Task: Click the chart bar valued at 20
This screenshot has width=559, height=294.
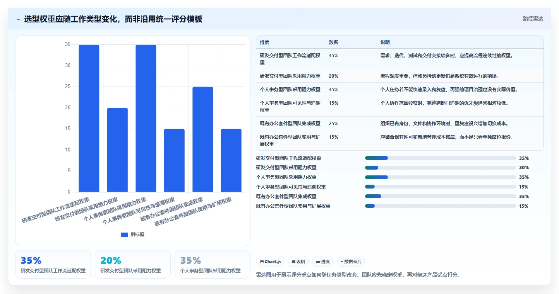Action: point(117,150)
